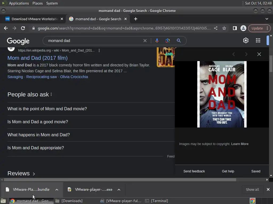Switch to Downloads window in taskbar

[x=69, y=201]
